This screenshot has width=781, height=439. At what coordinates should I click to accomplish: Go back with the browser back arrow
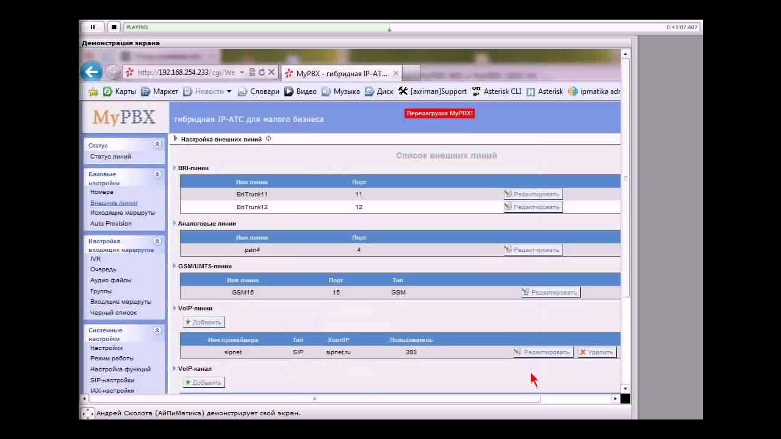92,72
